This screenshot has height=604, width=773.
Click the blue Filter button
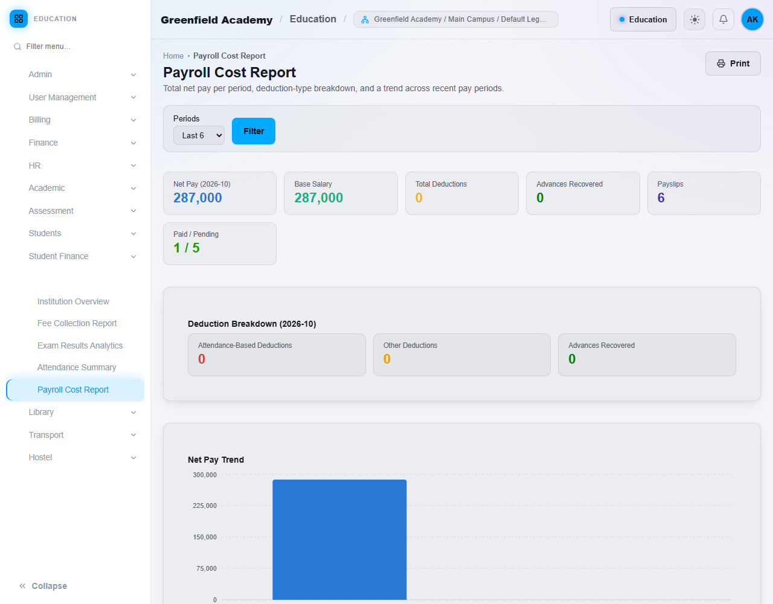pos(254,131)
